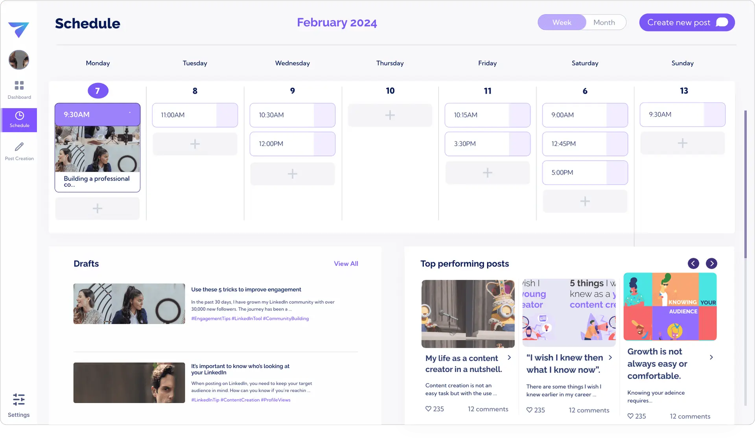Image resolution: width=755 pixels, height=442 pixels.
Task: Open the user profile avatar
Action: pyautogui.click(x=19, y=60)
